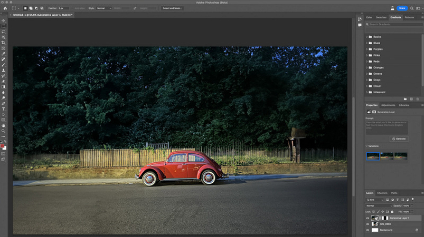Screen dimensions: 424x237
Task: Expand the Iridescent gradient folder
Action: [x=367, y=92]
